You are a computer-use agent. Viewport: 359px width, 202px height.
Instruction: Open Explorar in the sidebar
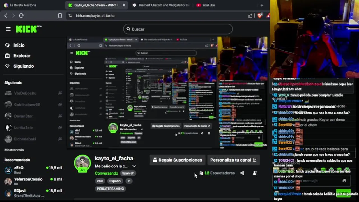pyautogui.click(x=22, y=56)
